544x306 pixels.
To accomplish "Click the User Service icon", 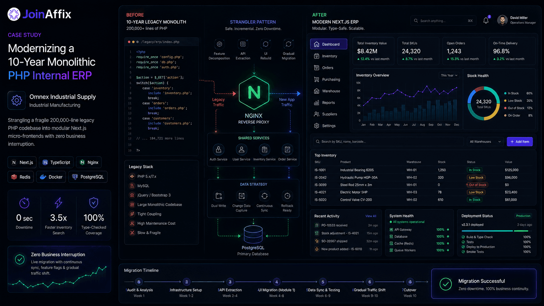I will point(241,150).
